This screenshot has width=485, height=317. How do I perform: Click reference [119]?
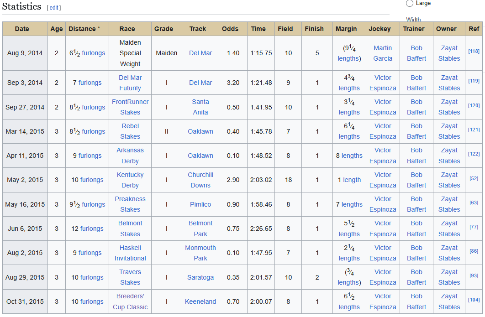click(474, 81)
